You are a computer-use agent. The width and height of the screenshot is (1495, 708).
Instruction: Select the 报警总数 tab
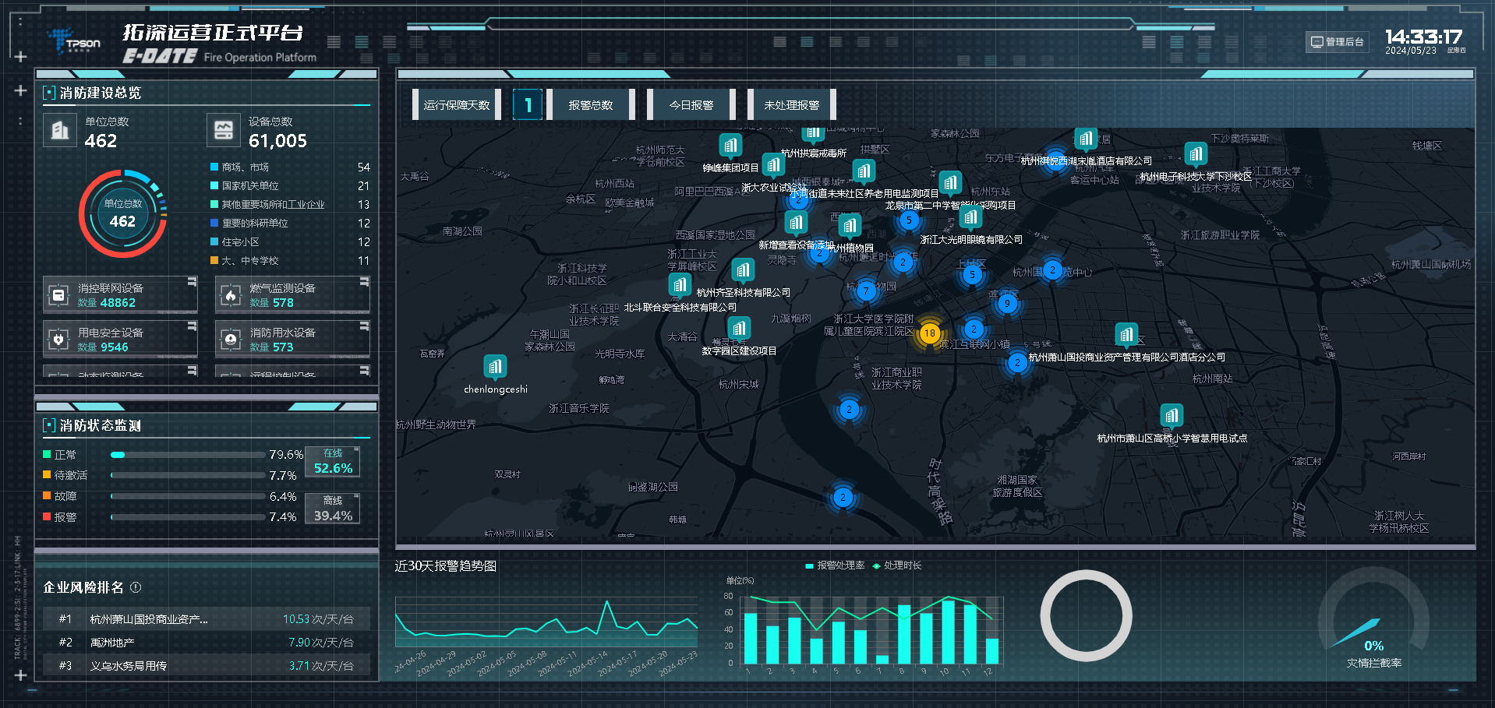click(x=590, y=105)
